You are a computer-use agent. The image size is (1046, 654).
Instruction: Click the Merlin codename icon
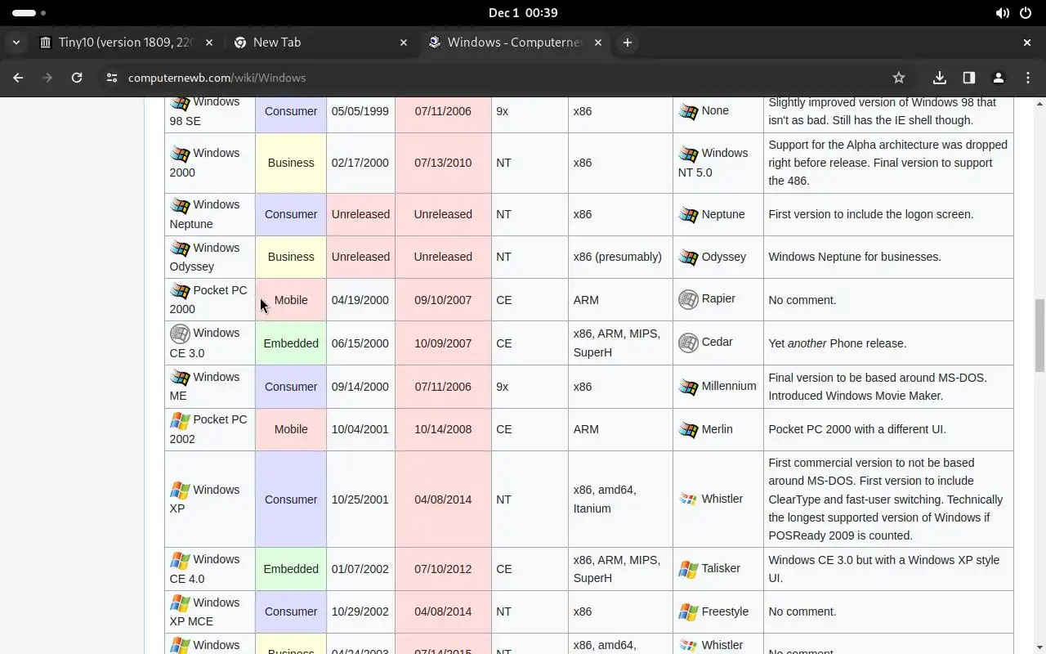click(x=688, y=430)
